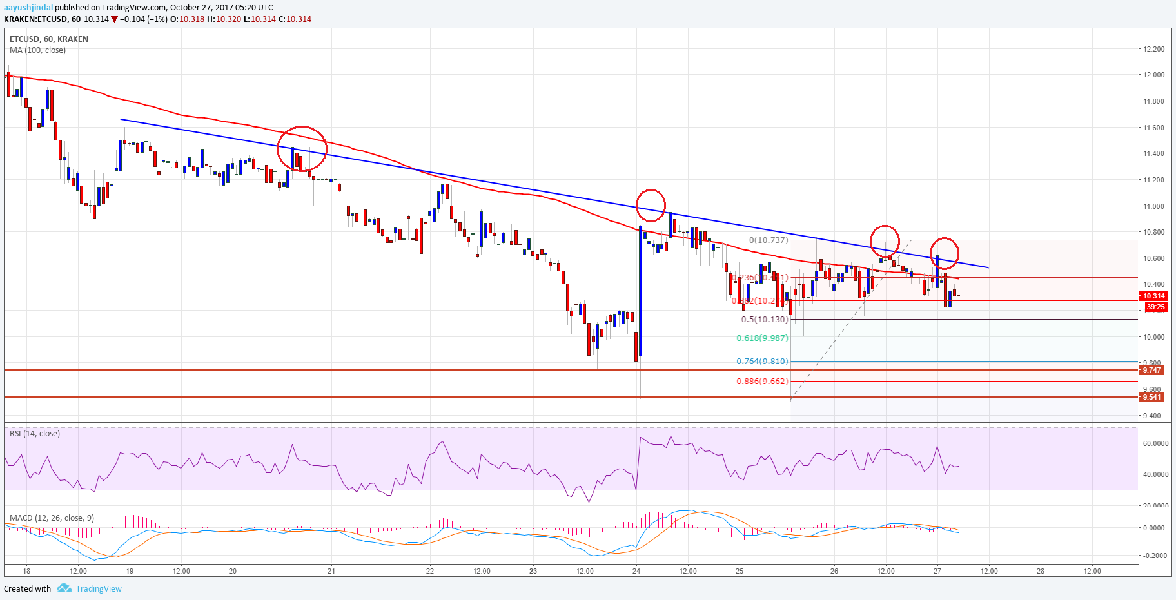Select the Fibonacci 0.5(10.130) level label
The image size is (1176, 600).
click(765, 320)
